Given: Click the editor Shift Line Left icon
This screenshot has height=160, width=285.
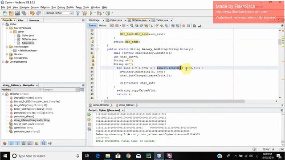Looking at the screenshot, I should coord(173,26).
